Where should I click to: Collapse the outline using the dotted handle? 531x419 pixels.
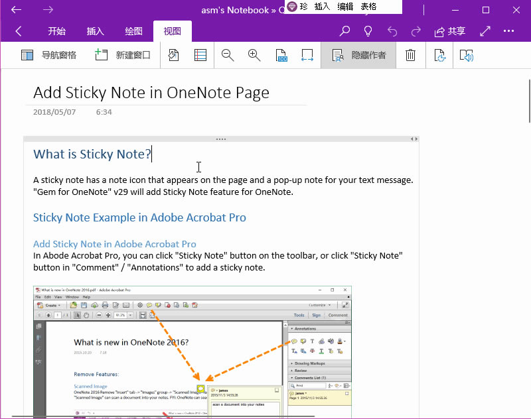click(220, 139)
